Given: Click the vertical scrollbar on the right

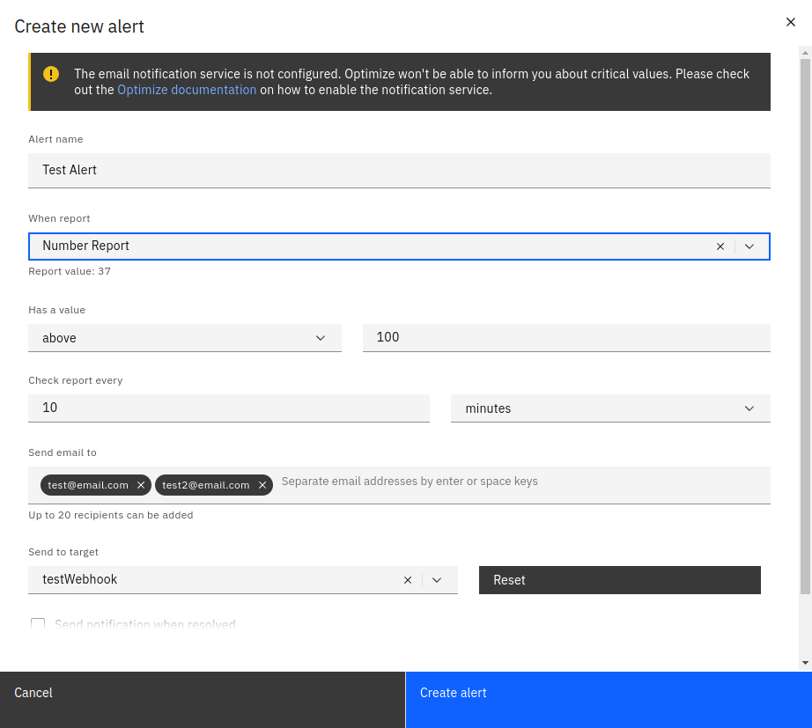Looking at the screenshot, I should (x=804, y=352).
